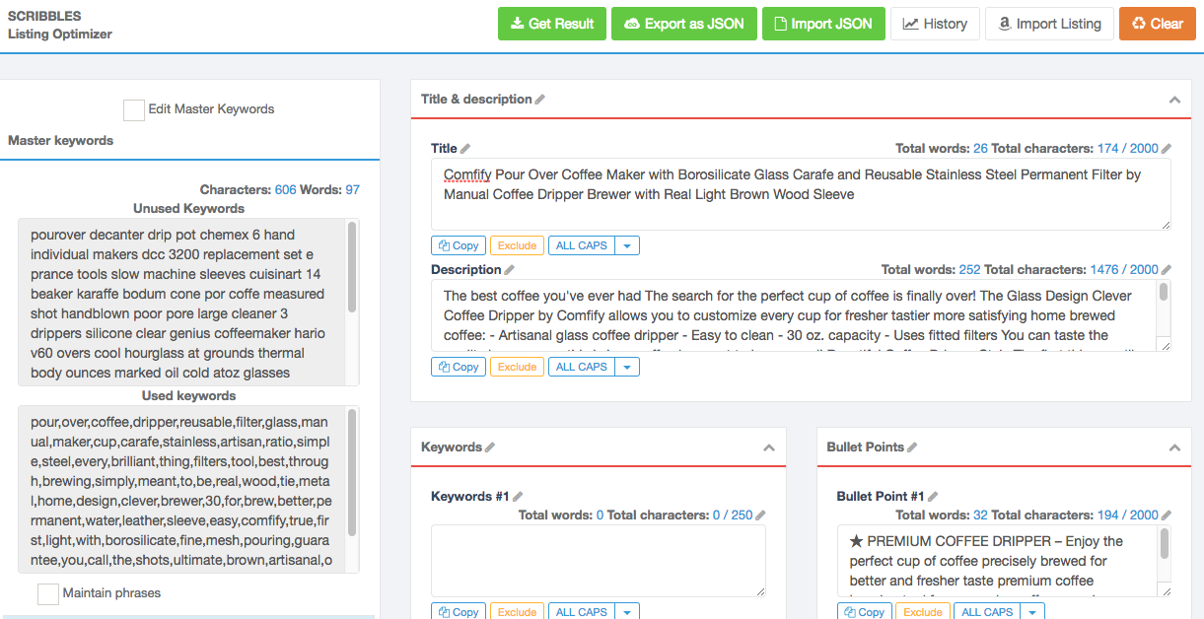Viewport: 1204px width, 619px height.
Task: Collapse the Bullet Points panel
Action: click(x=1173, y=447)
